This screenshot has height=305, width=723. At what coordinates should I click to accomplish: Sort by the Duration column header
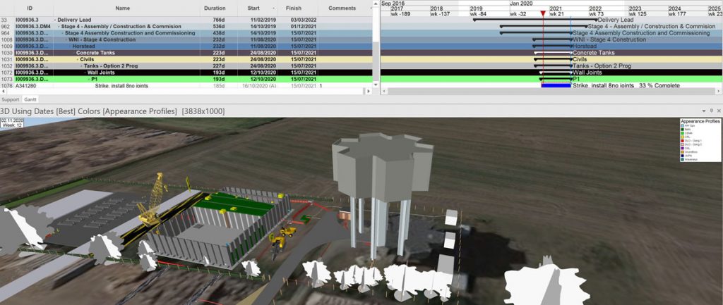click(x=215, y=8)
